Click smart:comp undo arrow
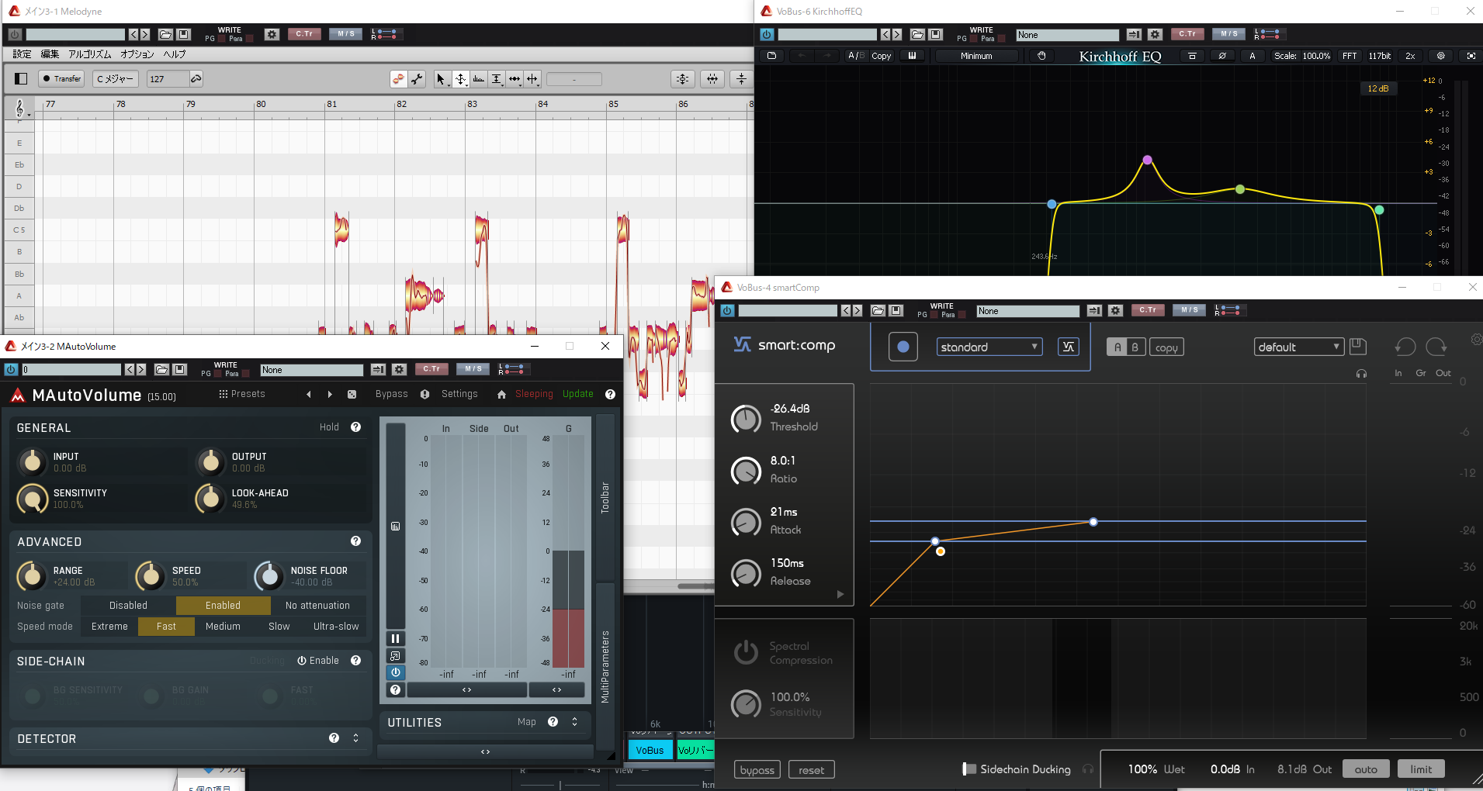 click(x=1405, y=347)
